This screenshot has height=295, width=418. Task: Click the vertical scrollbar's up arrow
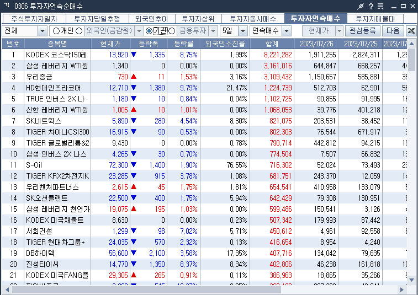(411, 44)
